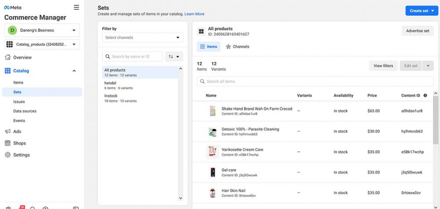Image resolution: width=440 pixels, height=209 pixels.
Task: Select the All products set
Action: tap(140, 72)
